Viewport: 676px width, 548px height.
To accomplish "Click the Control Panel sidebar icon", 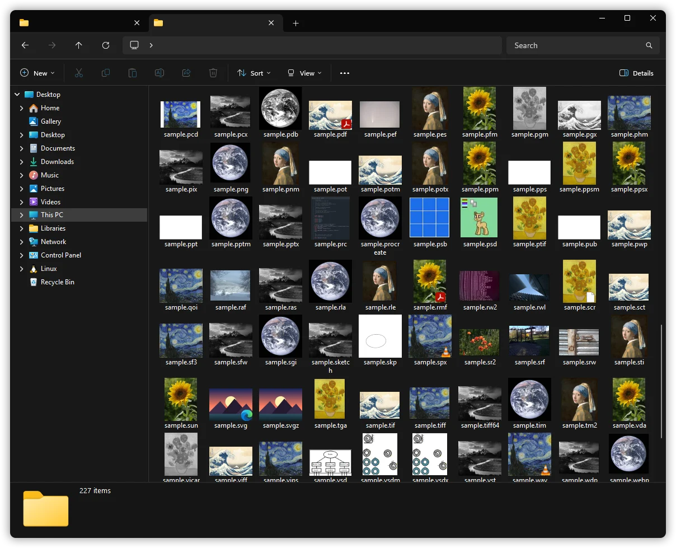I will coord(34,255).
